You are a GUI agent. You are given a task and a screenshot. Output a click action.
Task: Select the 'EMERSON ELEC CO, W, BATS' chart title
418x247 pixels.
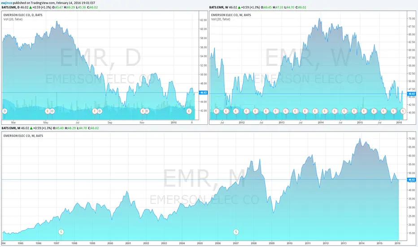pos(231,15)
